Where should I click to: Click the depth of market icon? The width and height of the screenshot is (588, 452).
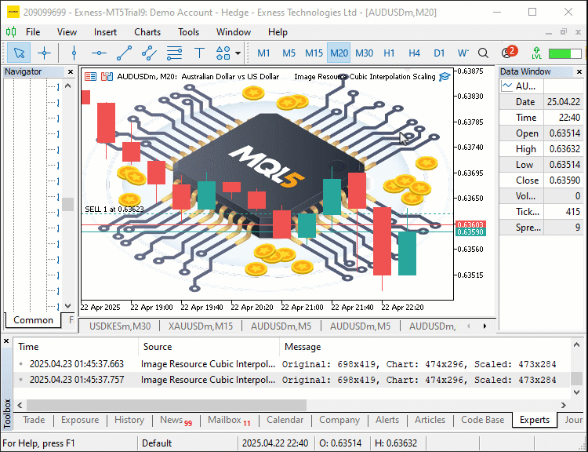(x=107, y=77)
